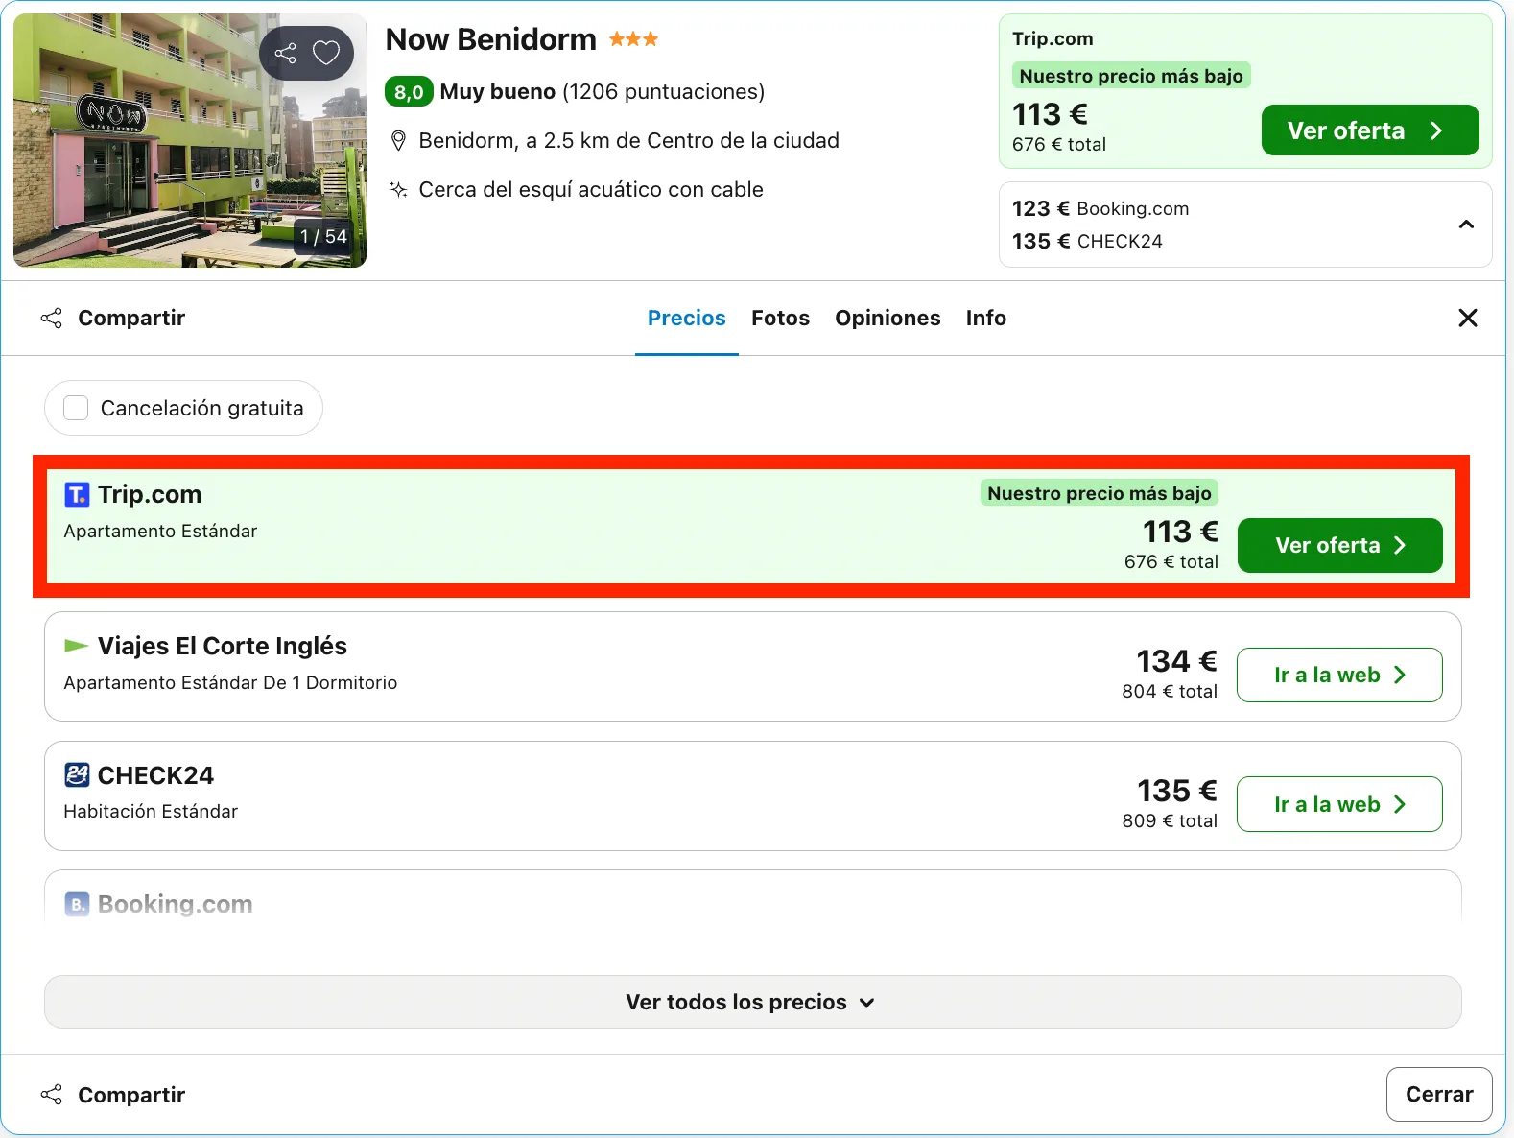Favorite the hotel with the heart icon
The image size is (1514, 1138).
coord(326,53)
